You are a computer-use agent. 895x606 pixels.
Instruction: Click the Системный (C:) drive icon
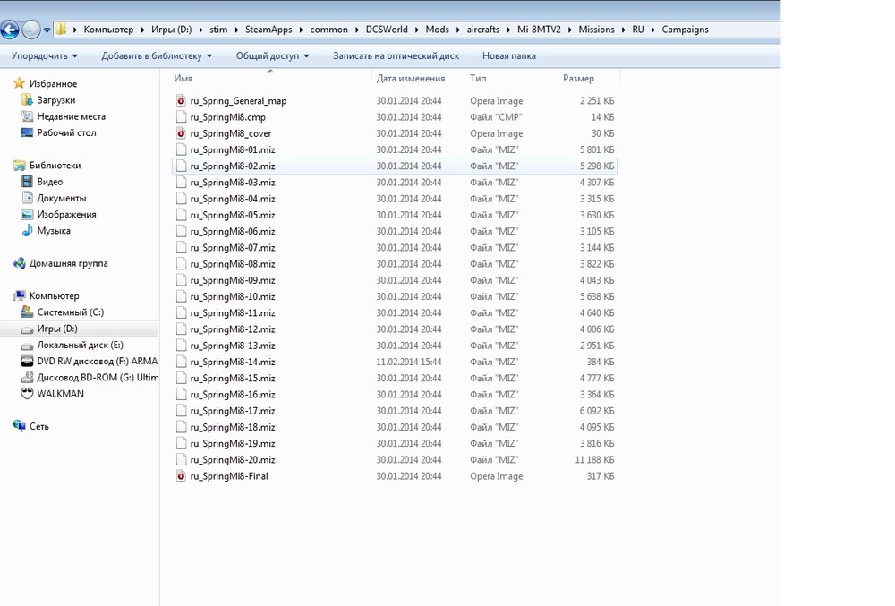click(27, 312)
